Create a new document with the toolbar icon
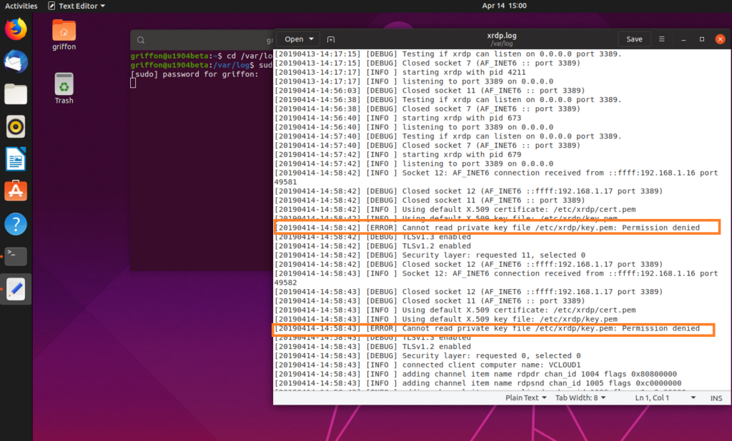732x441 pixels. [331, 39]
